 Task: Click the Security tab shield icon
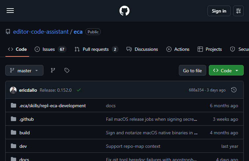click(x=233, y=49)
